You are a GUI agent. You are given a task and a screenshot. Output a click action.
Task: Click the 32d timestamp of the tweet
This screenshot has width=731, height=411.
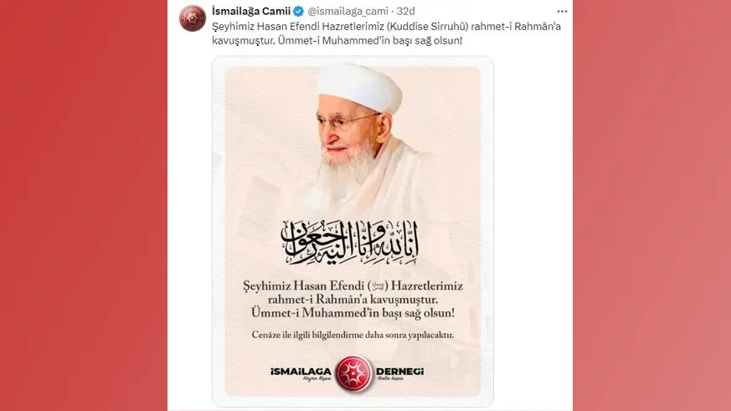(x=405, y=11)
